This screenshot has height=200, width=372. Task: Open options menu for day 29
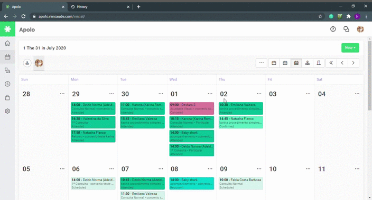tap(111, 94)
